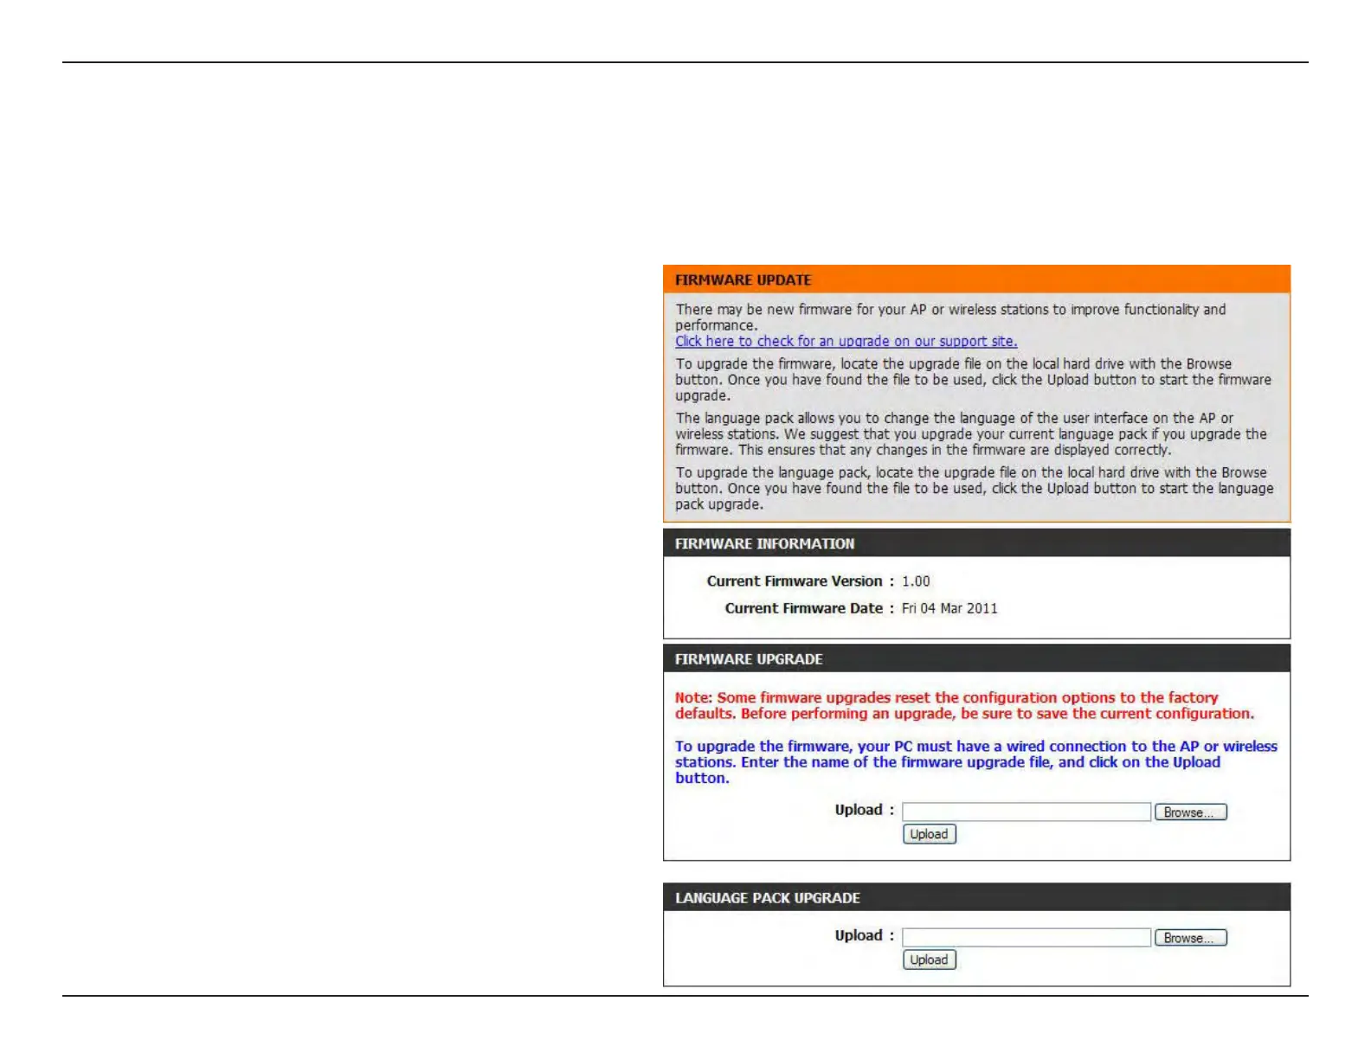Click Upload button under Language Pack Upgrade
Image resolution: width=1371 pixels, height=1059 pixels.
click(929, 960)
